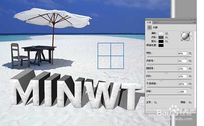Collapse the properties panel with double arrows
The image size is (204, 126).
point(192,19)
